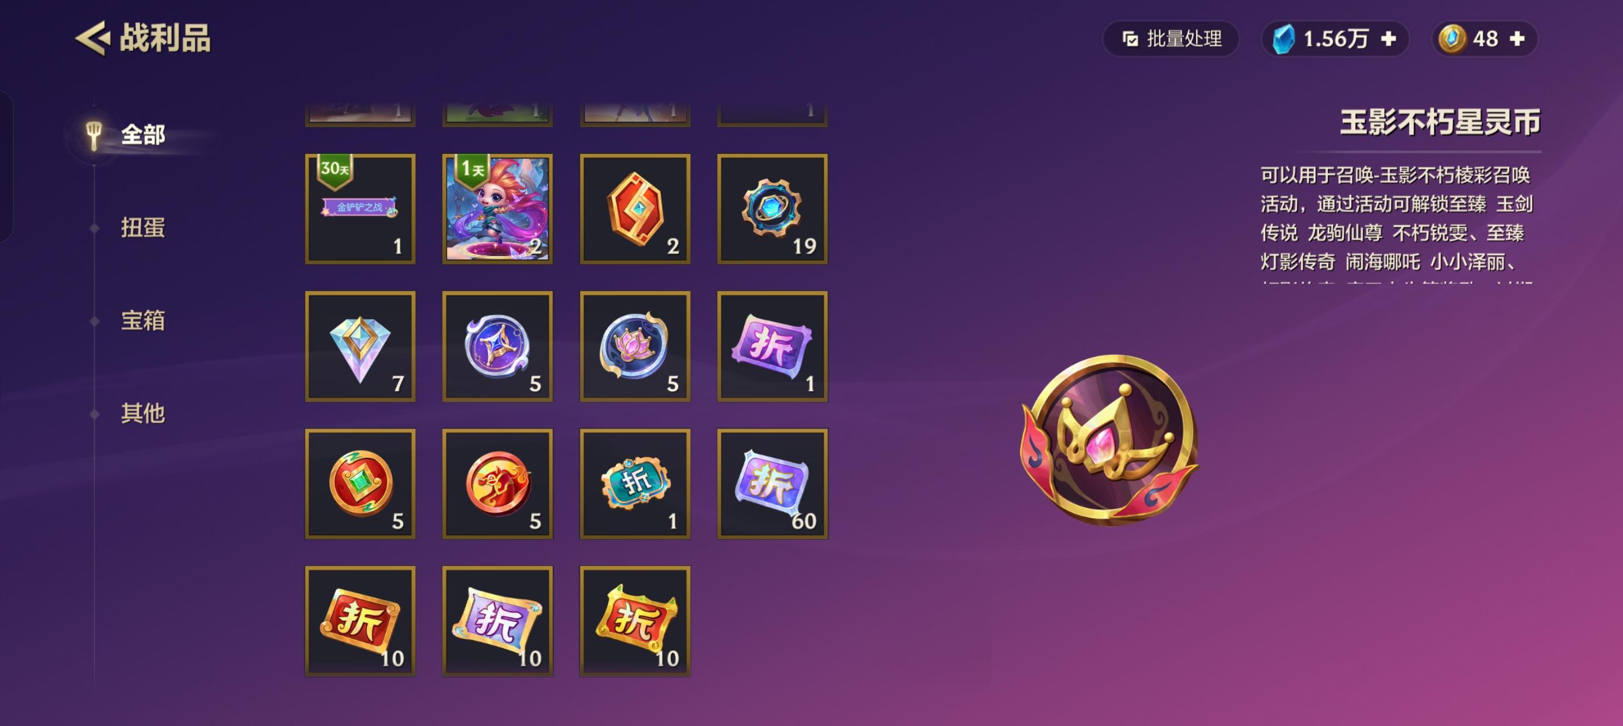The width and height of the screenshot is (1623, 726).
Task: Select the 1天 little legend thumbnail
Action: point(498,209)
